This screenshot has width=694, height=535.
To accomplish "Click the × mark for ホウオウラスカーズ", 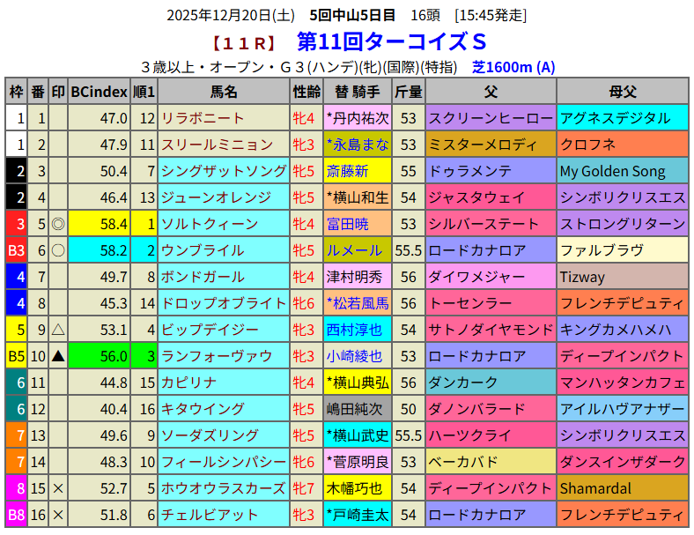I will pos(58,488).
